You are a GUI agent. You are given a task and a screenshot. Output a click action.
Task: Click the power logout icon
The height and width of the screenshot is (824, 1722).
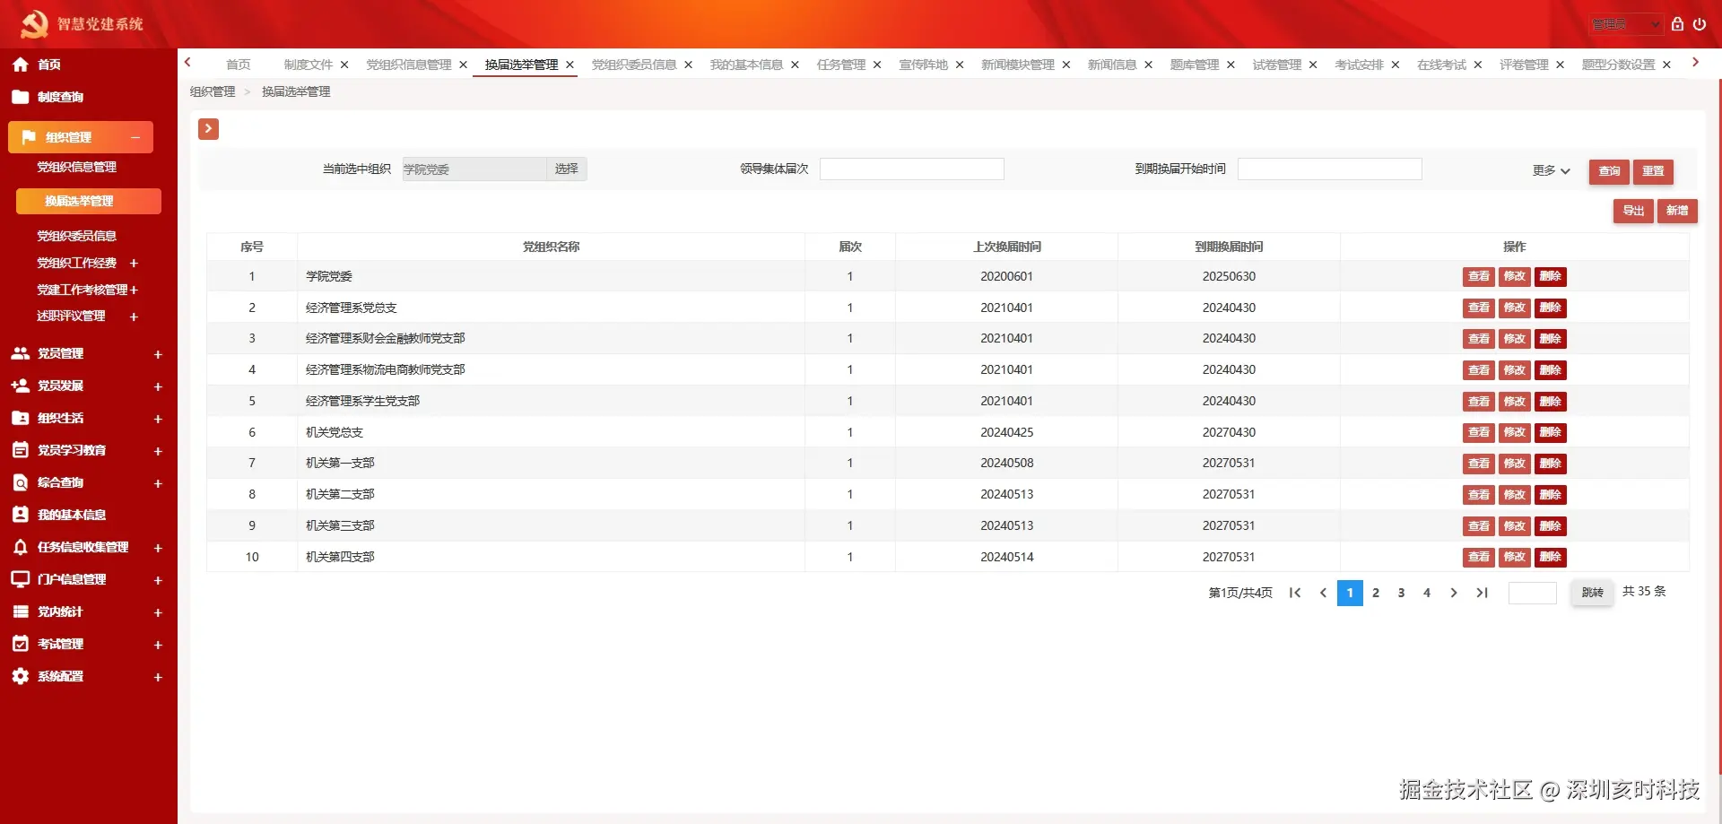pyautogui.click(x=1700, y=24)
